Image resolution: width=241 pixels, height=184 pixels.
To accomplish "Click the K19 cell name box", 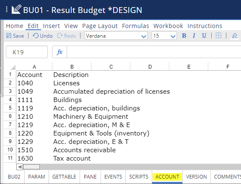I will pyautogui.click(x=27, y=52).
